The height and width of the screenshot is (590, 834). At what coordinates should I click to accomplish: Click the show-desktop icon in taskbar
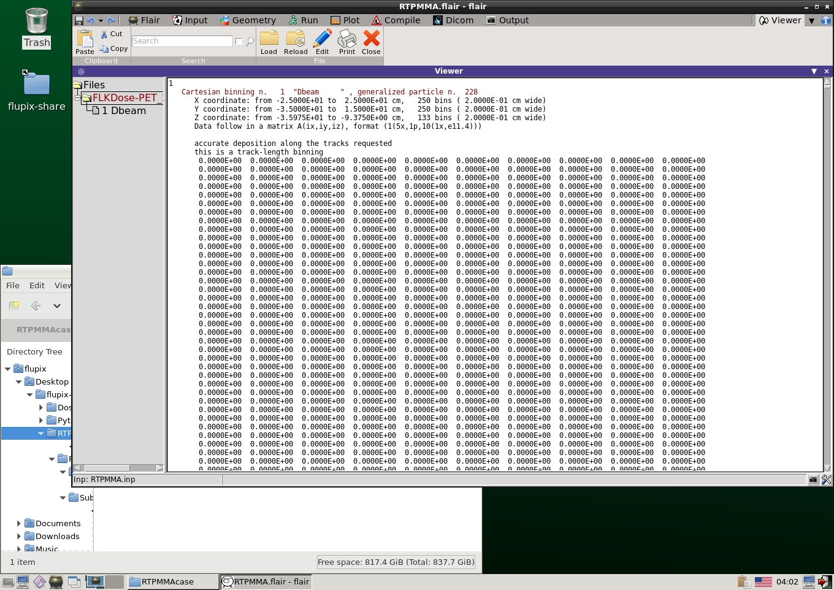[x=75, y=581]
